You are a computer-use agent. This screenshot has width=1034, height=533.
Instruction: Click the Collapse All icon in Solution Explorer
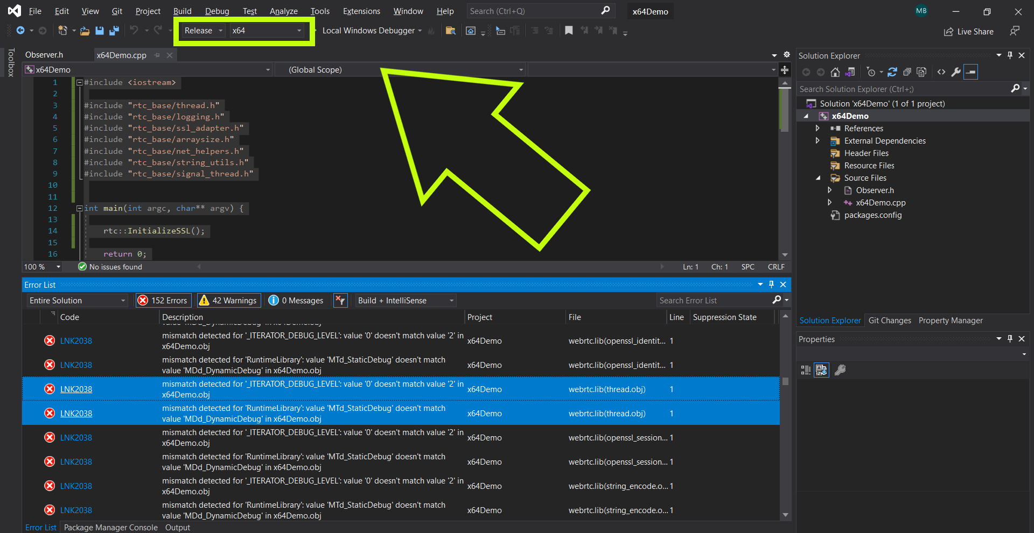tap(907, 72)
